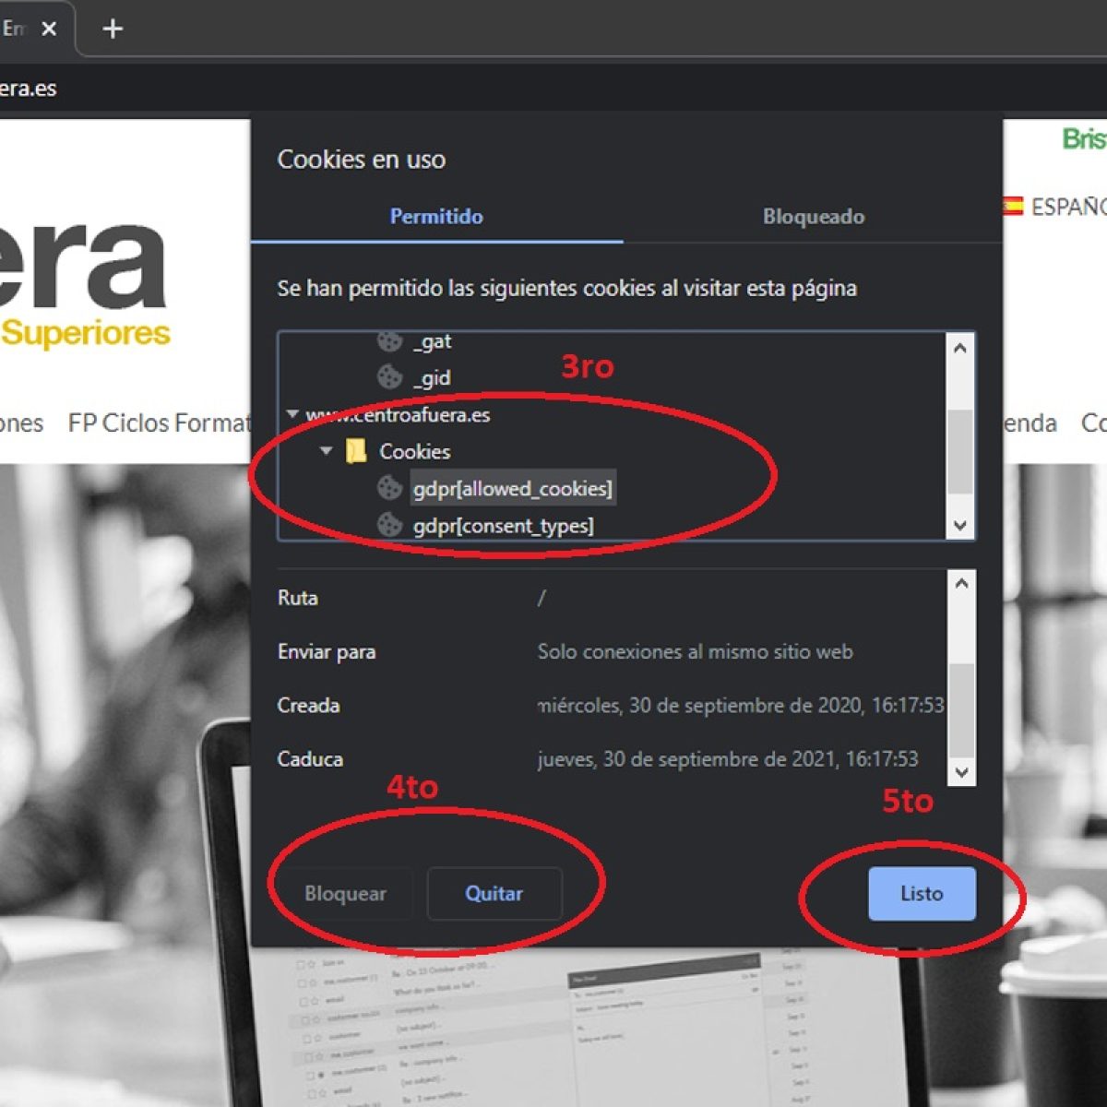Close the current browser tab
This screenshot has width=1107, height=1107.
(x=49, y=30)
